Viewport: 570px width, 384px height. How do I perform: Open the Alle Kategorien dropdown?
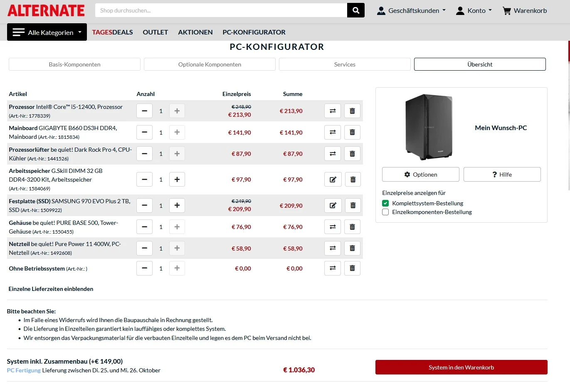(47, 32)
